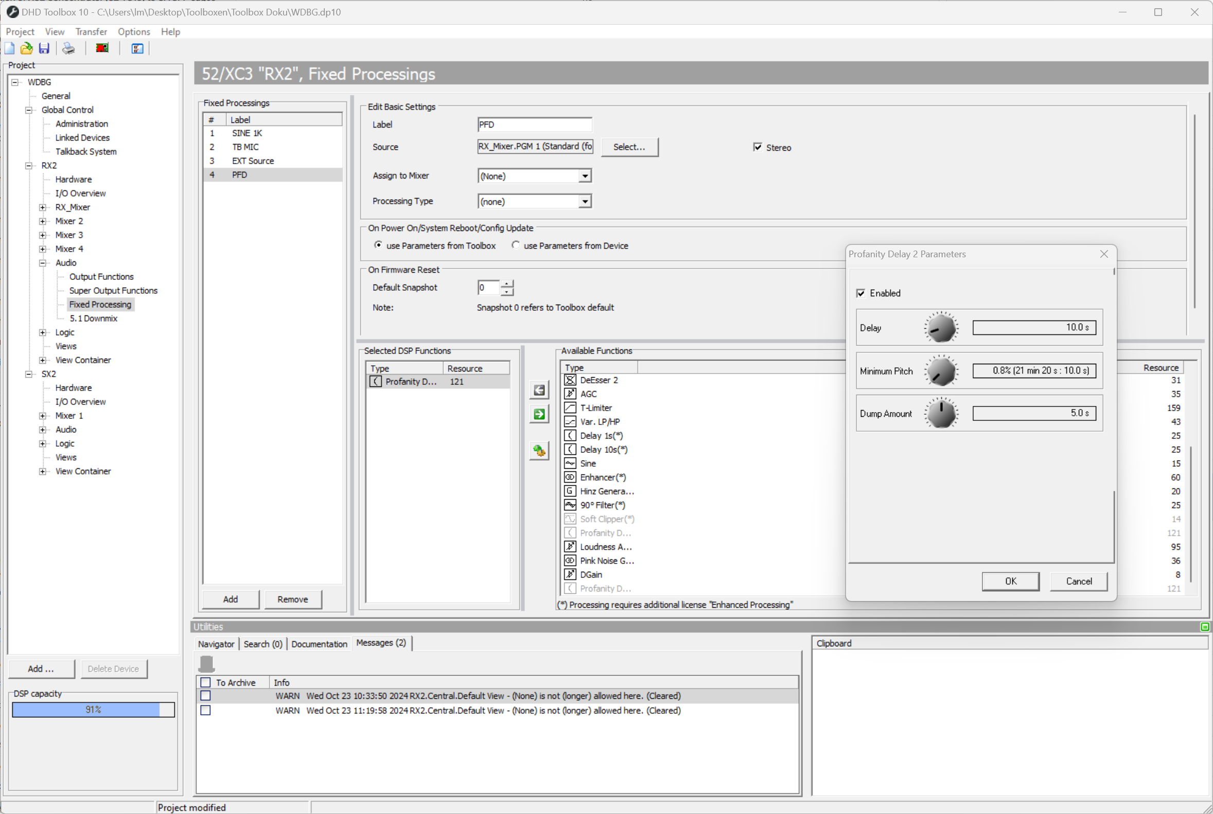Save the project using the floppy disk icon
The height and width of the screenshot is (814, 1213).
click(44, 48)
